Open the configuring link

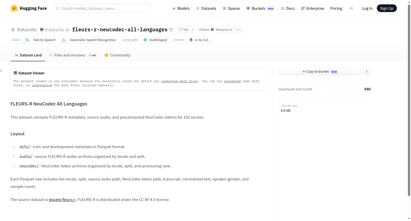[x=42, y=85]
